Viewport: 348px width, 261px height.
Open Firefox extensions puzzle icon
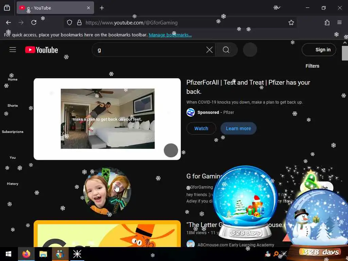(327, 22)
